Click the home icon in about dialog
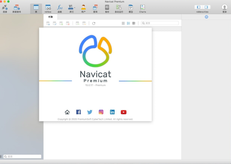 click(x=67, y=112)
